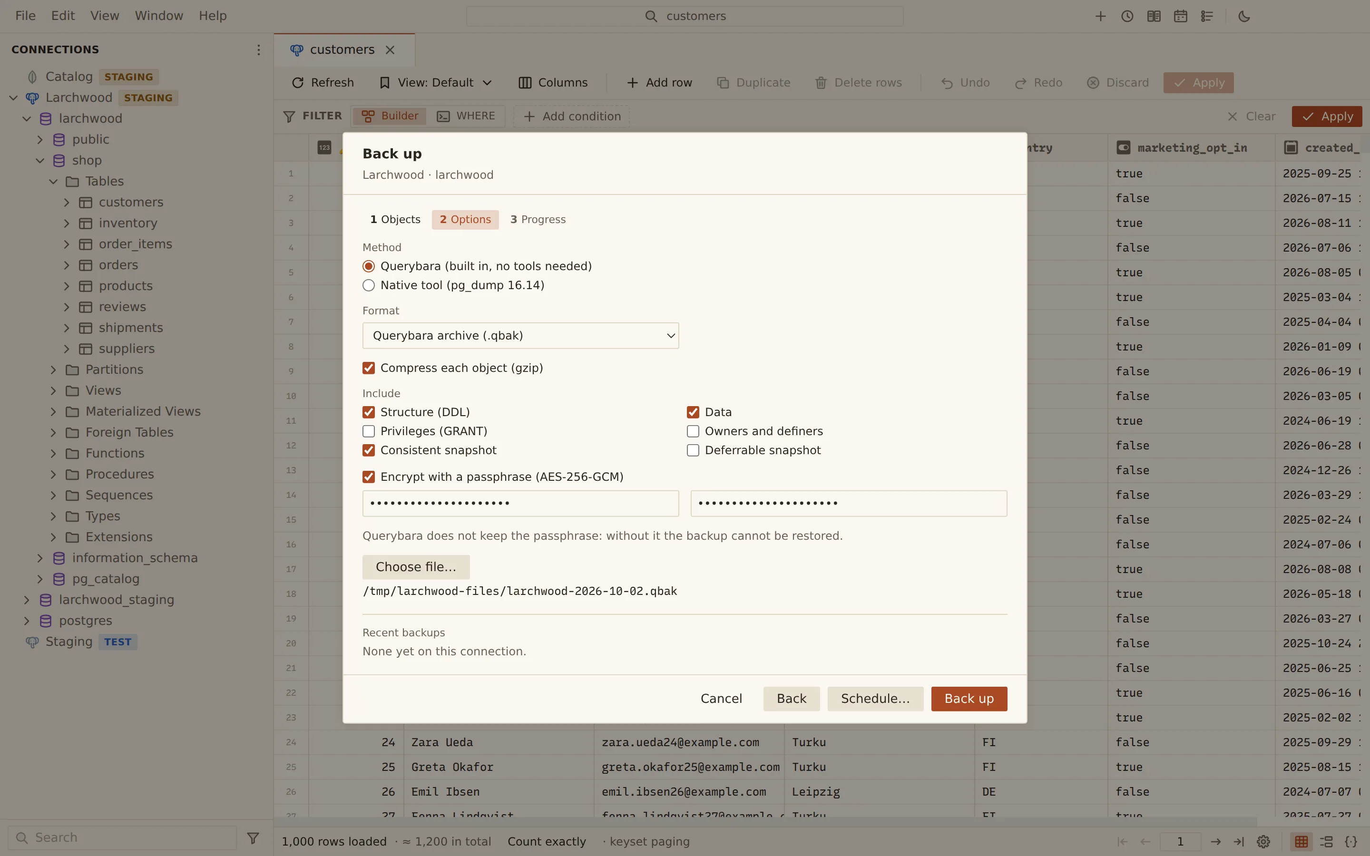Screen dimensions: 1370x856
Task: Close the customers tab
Action: [x=390, y=50]
